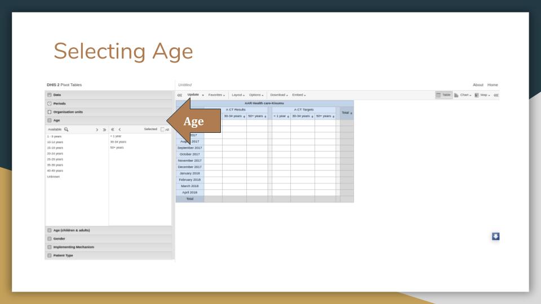Click the 'November 2017' row header
This screenshot has height=304, width=541.
[x=190, y=160]
